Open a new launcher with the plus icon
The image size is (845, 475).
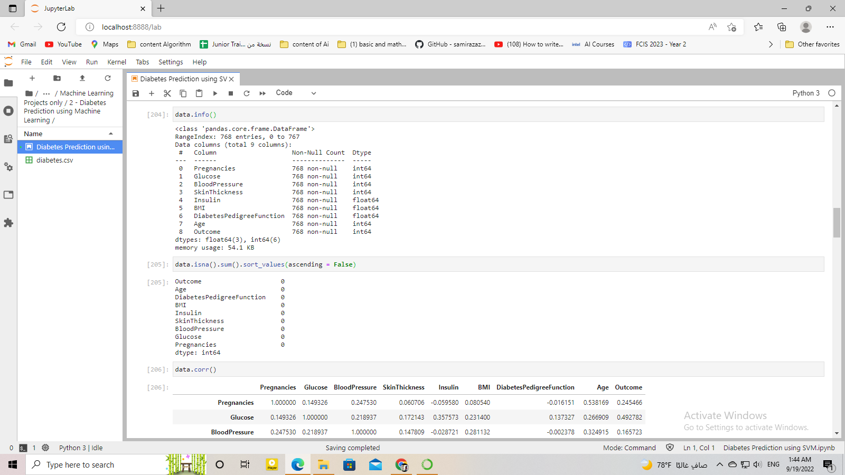click(32, 78)
